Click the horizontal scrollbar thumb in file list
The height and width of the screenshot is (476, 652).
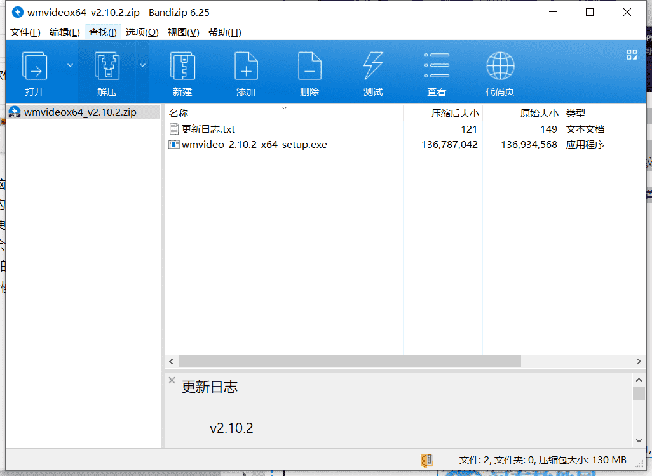point(350,362)
